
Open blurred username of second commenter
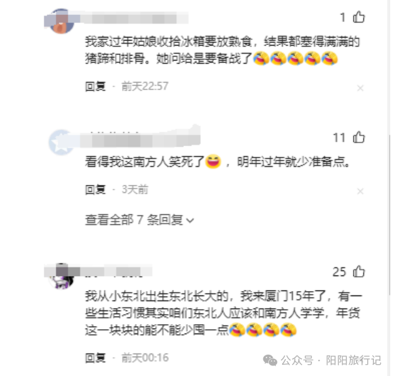(140, 139)
